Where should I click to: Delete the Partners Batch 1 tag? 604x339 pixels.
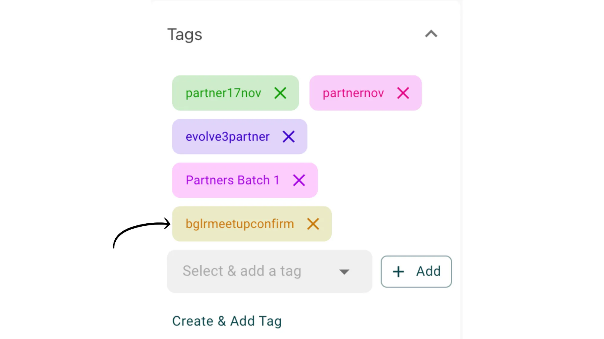tap(298, 180)
